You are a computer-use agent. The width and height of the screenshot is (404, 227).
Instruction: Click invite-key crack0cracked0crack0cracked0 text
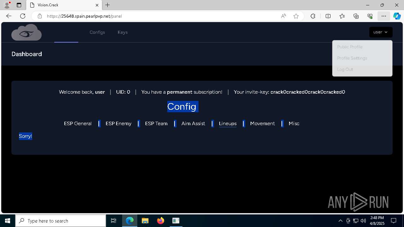coord(308,92)
